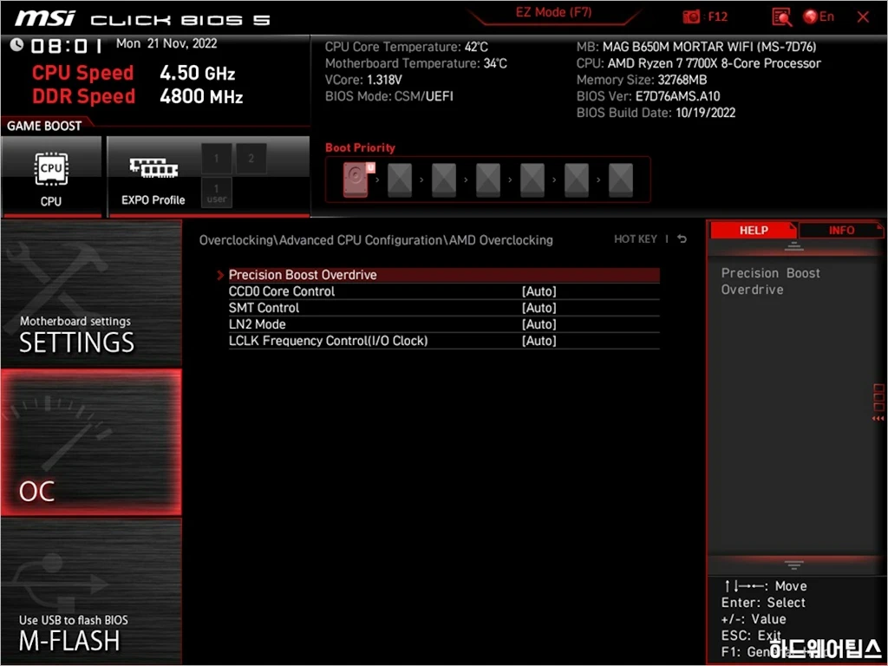Viewport: 888px width, 666px height.
Task: Click the date Mon 21 Nov, 2022
Action: pos(166,43)
